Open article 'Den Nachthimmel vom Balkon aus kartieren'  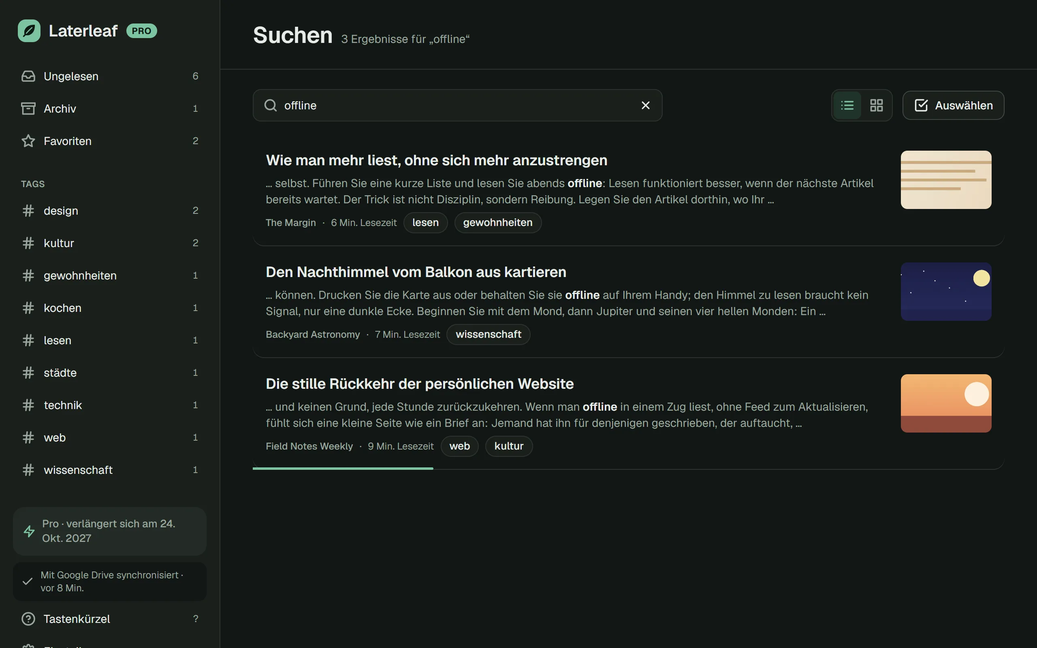416,272
